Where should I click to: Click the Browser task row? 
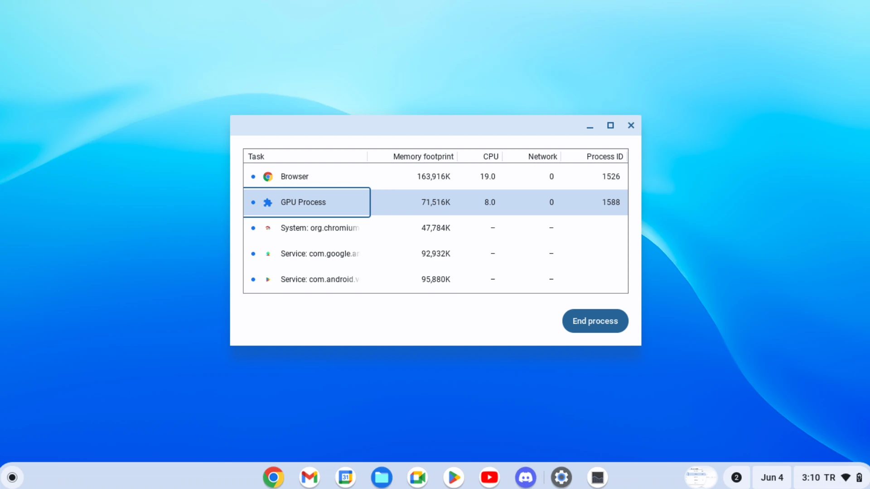435,176
